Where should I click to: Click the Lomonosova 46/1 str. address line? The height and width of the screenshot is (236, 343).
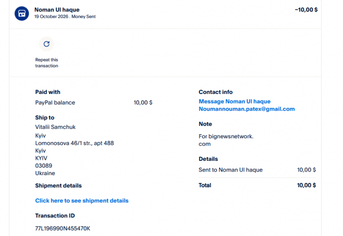pos(74,143)
